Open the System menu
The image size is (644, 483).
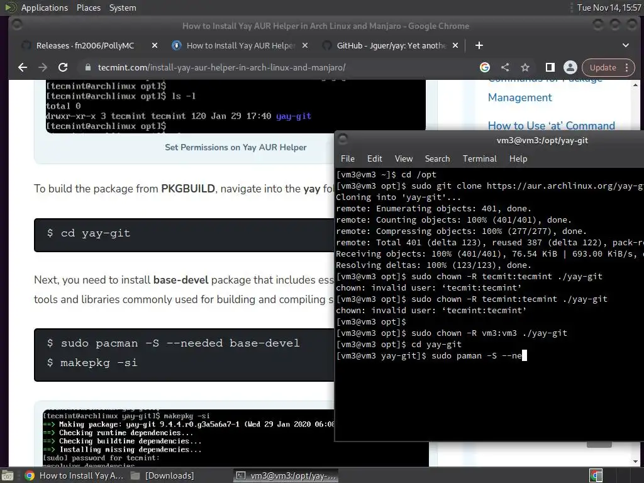pyautogui.click(x=123, y=8)
